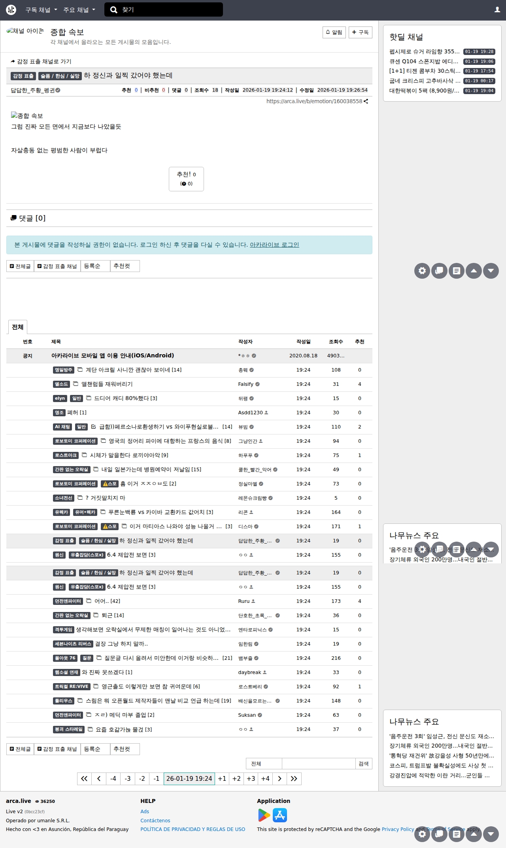Screen dimensions: 506x848
Task: Open news item 통혁당 재건위 故강을성
Action: (442, 755)
